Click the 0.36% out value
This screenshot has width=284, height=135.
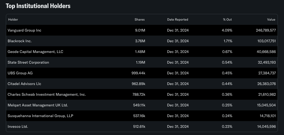pos(227,94)
